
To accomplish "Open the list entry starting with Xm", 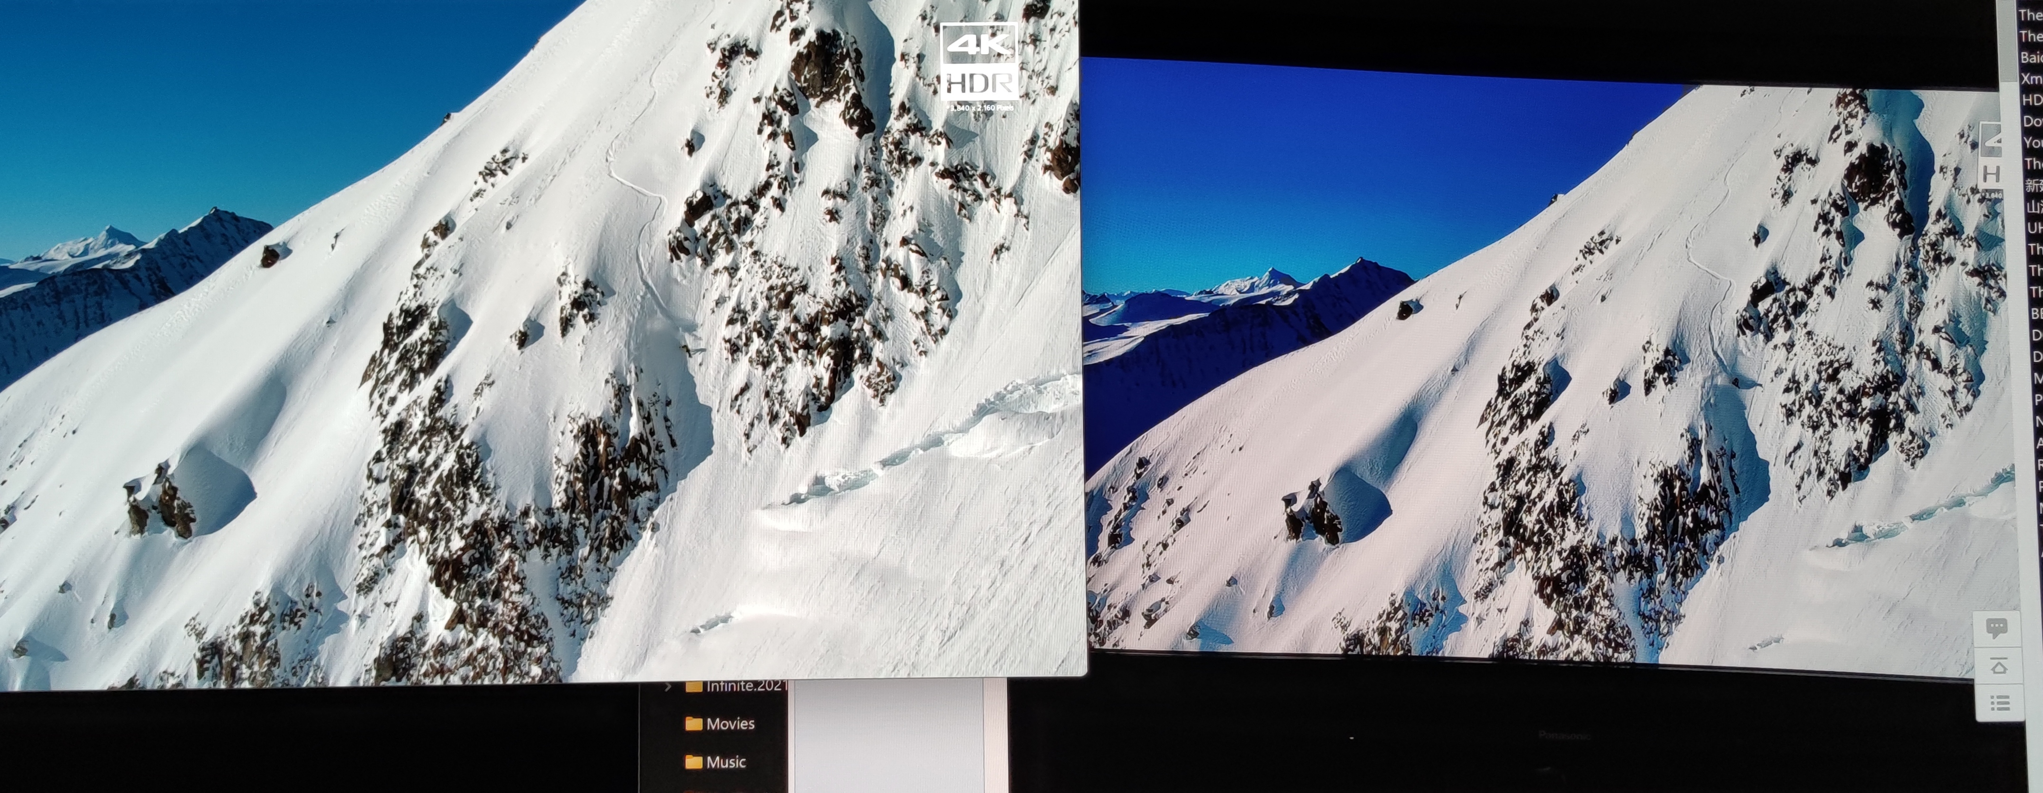I will (2031, 78).
